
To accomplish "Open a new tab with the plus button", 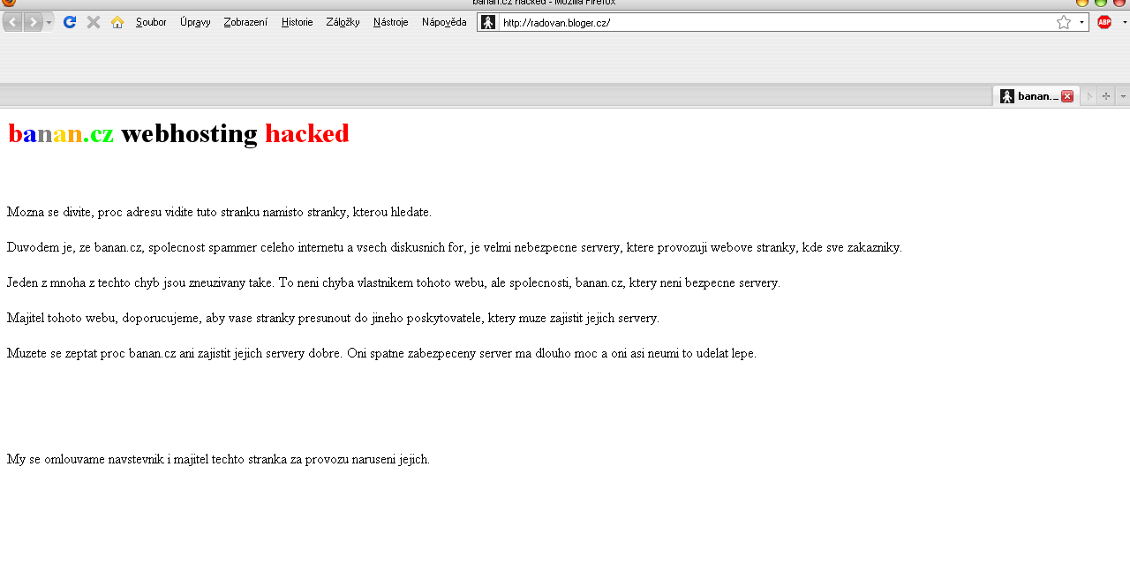I will click(x=1106, y=96).
